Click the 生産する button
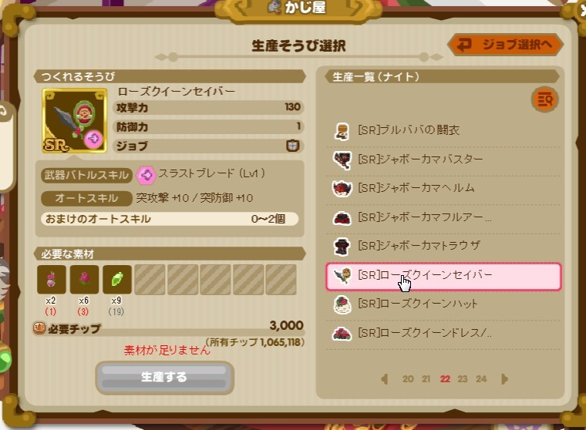 click(164, 378)
